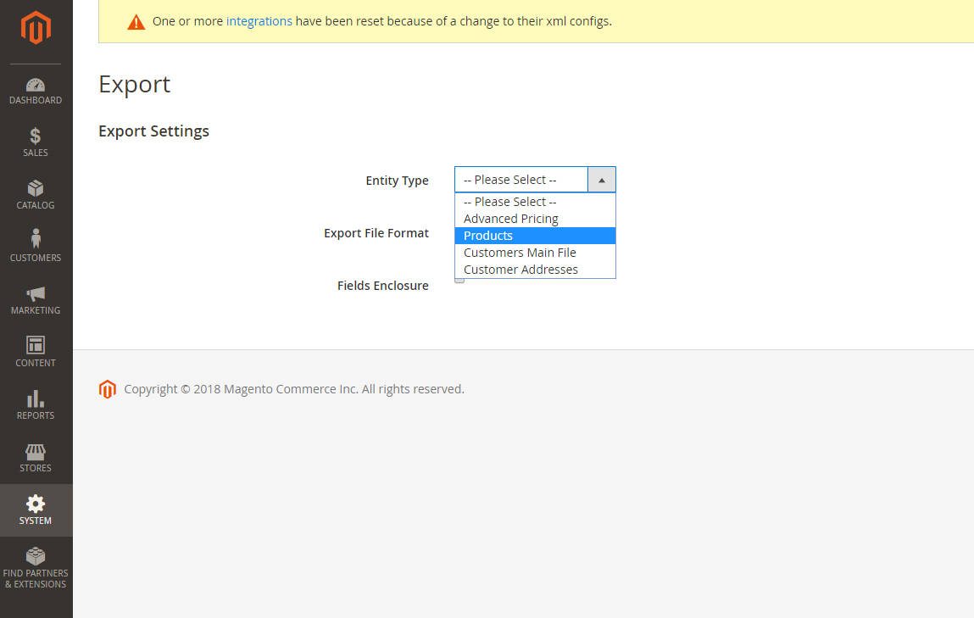Click the warning triangle icon in notice

point(136,22)
